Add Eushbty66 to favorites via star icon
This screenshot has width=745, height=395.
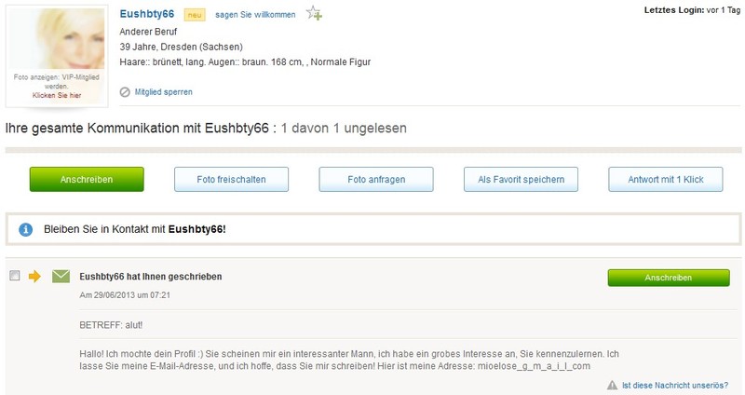[x=314, y=13]
